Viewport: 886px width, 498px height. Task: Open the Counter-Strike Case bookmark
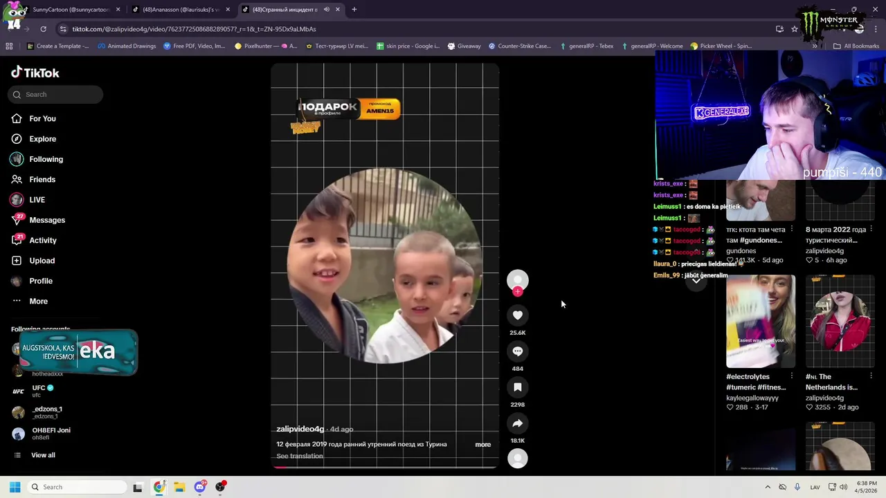pos(519,46)
